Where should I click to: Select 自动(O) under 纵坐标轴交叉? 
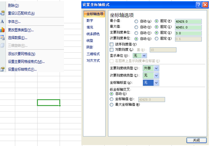point(111,94)
